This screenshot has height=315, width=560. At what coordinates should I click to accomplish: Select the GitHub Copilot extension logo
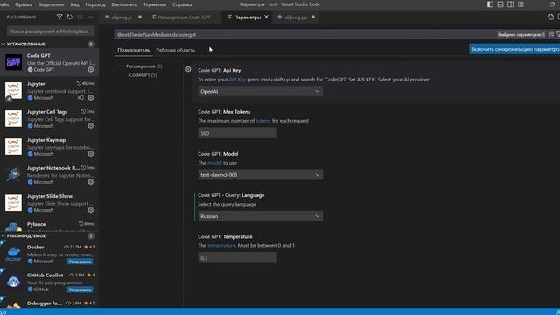(14, 282)
